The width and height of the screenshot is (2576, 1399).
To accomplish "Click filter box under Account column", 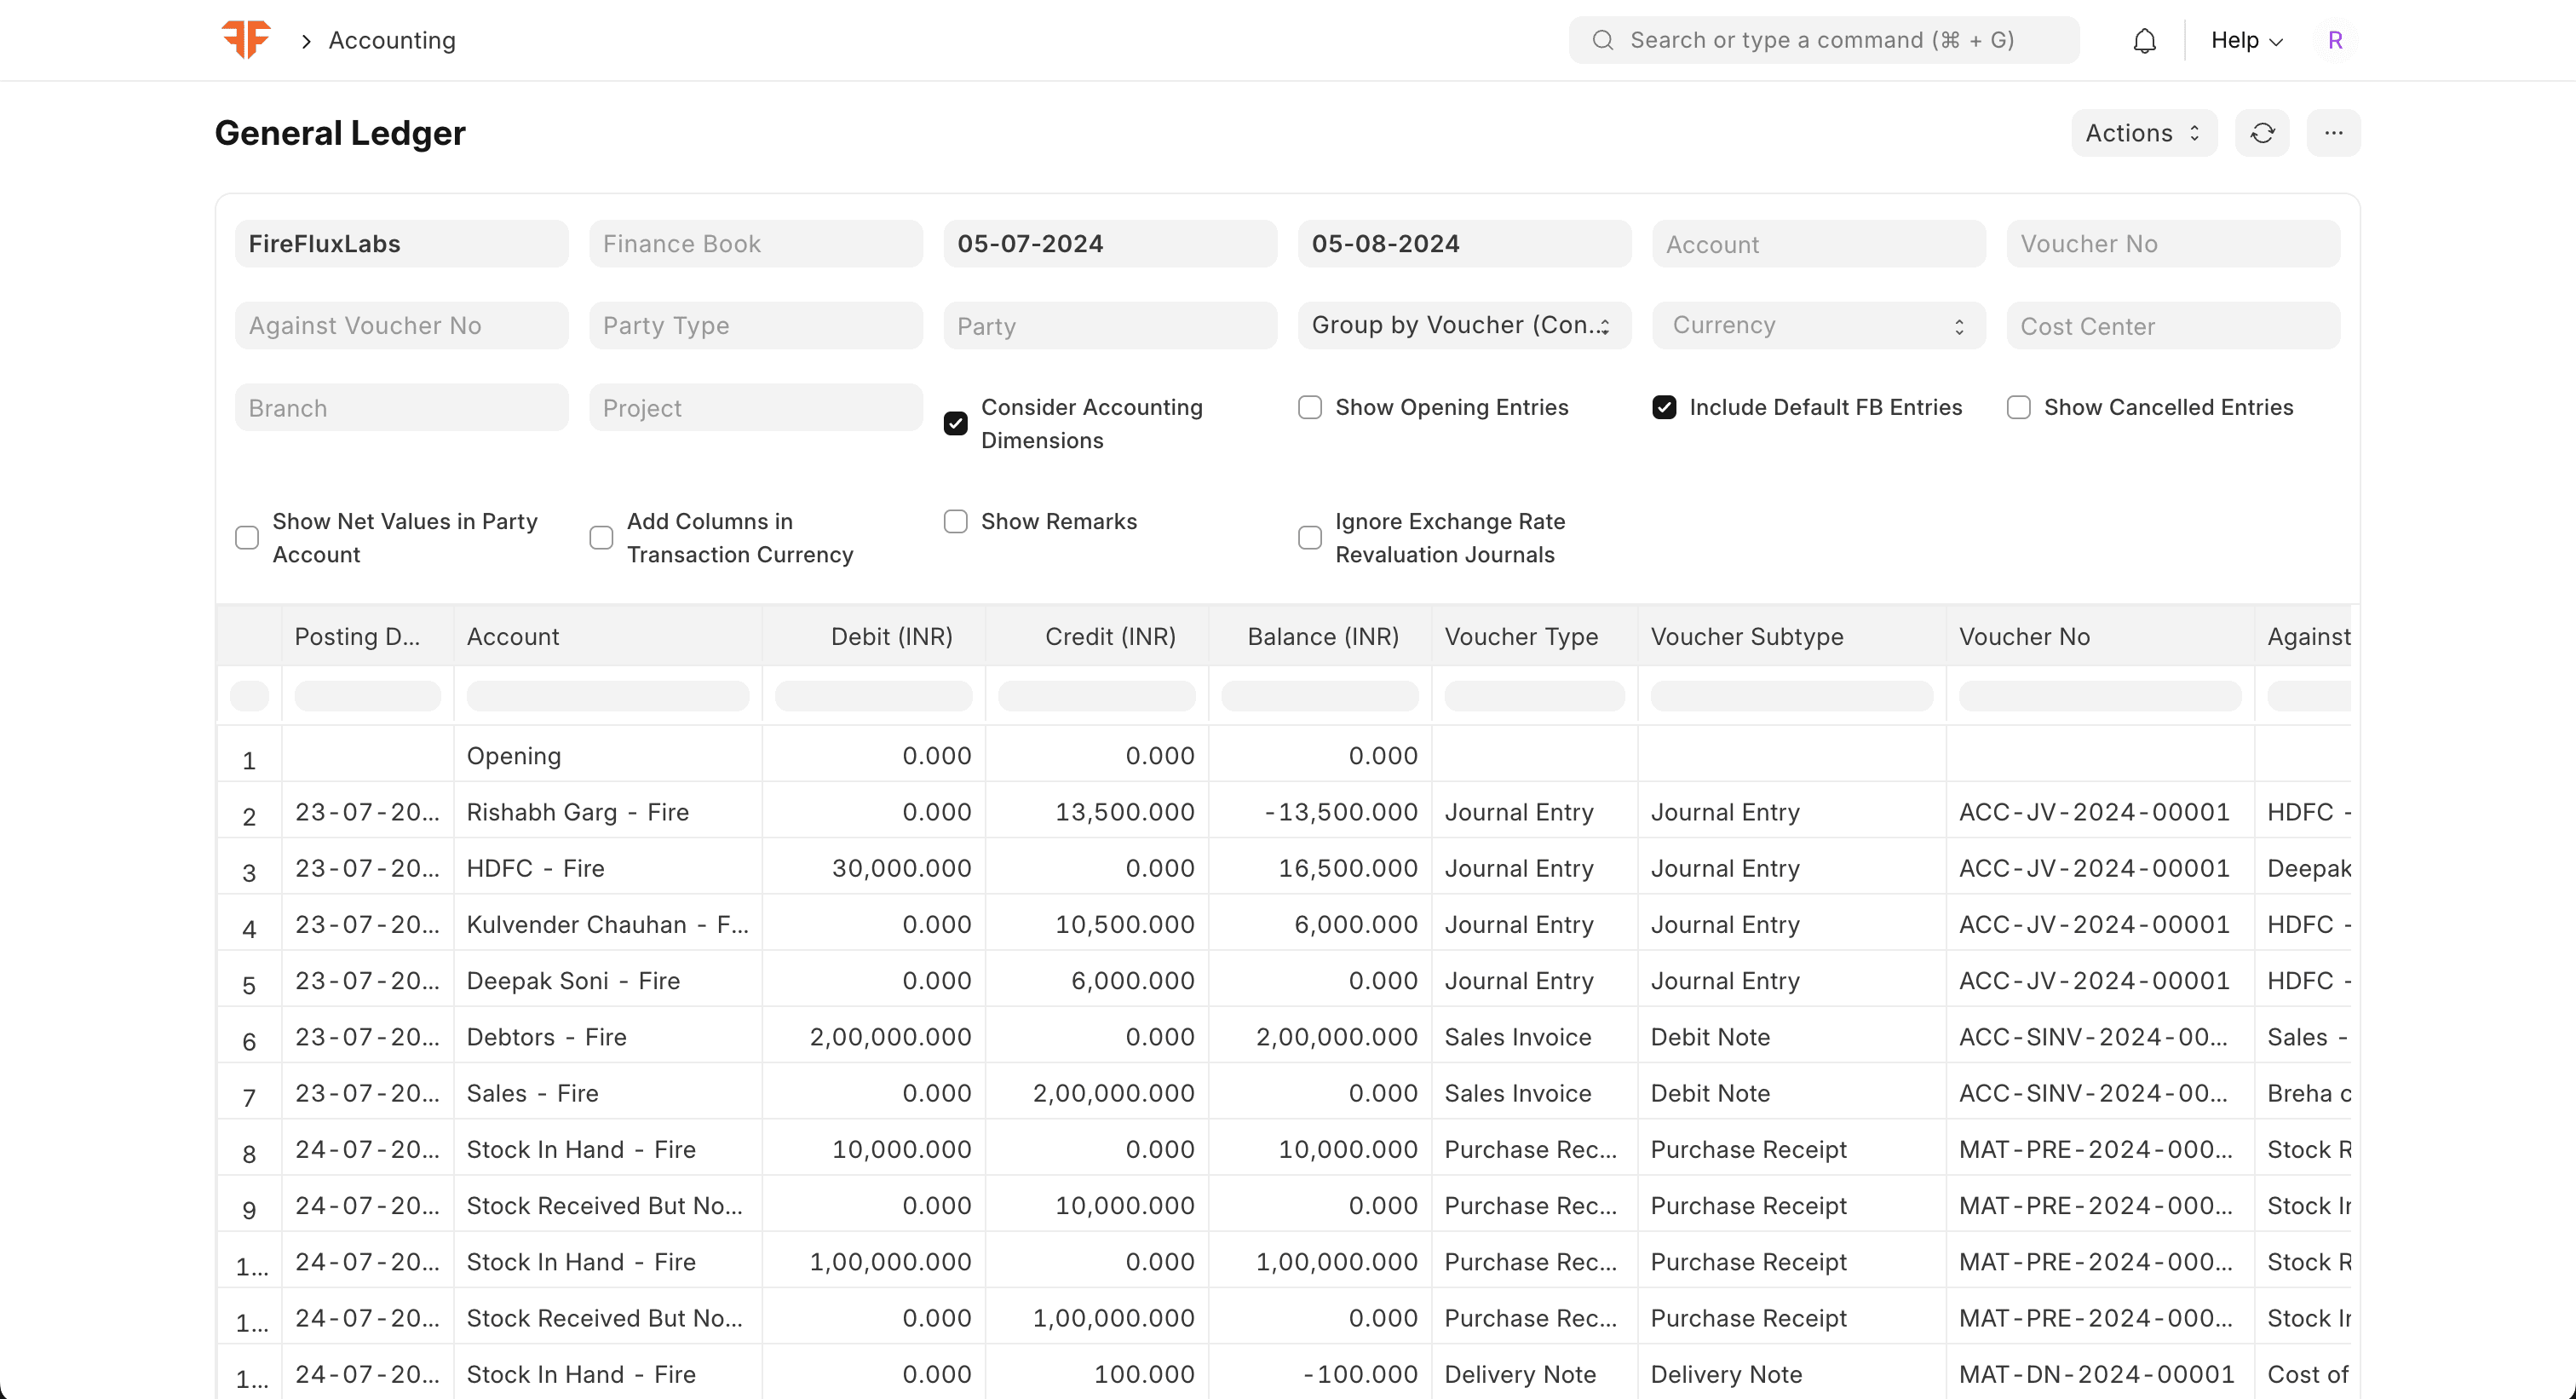I will 607,696.
